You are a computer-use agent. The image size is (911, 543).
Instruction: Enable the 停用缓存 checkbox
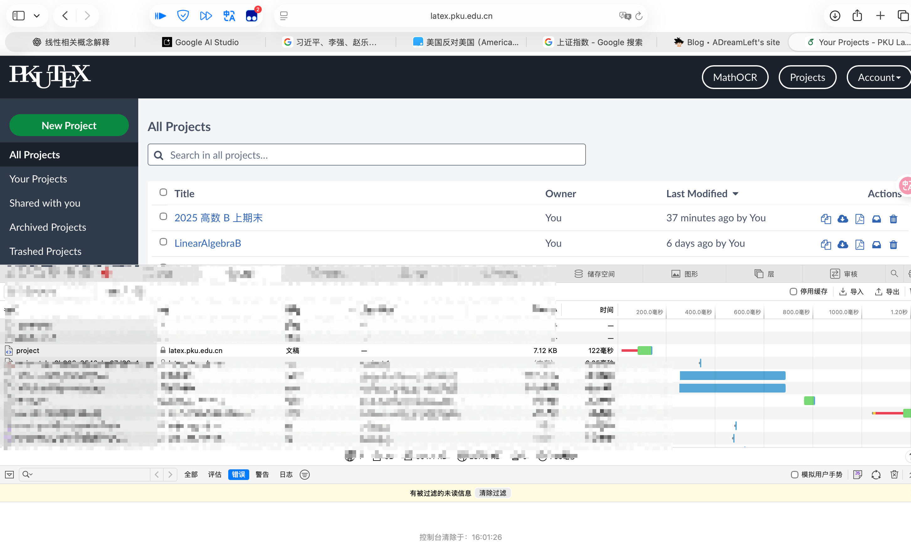(x=793, y=292)
